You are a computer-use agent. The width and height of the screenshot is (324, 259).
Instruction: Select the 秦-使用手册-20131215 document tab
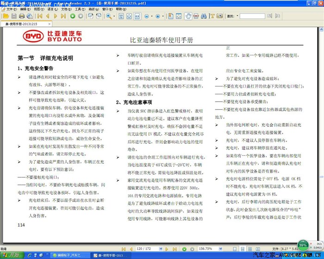21,24
